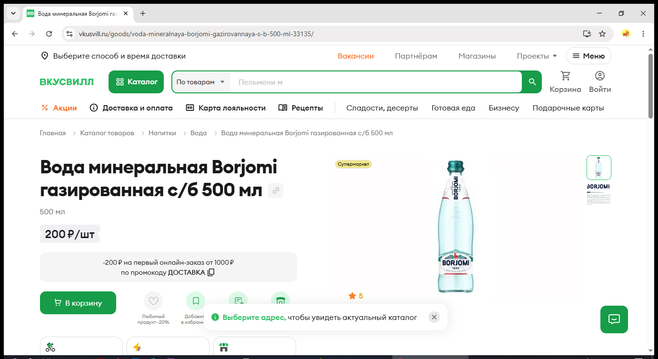The width and height of the screenshot is (658, 359).
Task: Browse Сладости, десерты category
Action: coord(382,108)
